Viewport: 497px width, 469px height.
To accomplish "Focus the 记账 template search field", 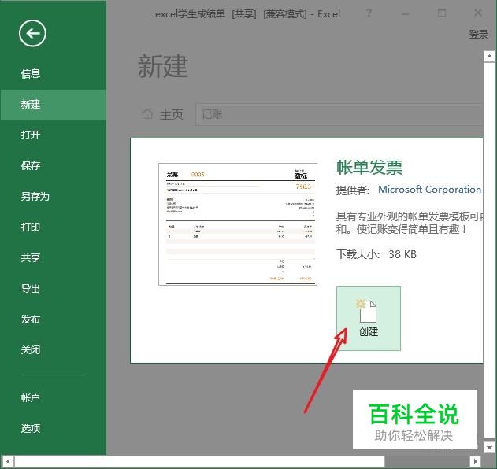I will (x=339, y=114).
